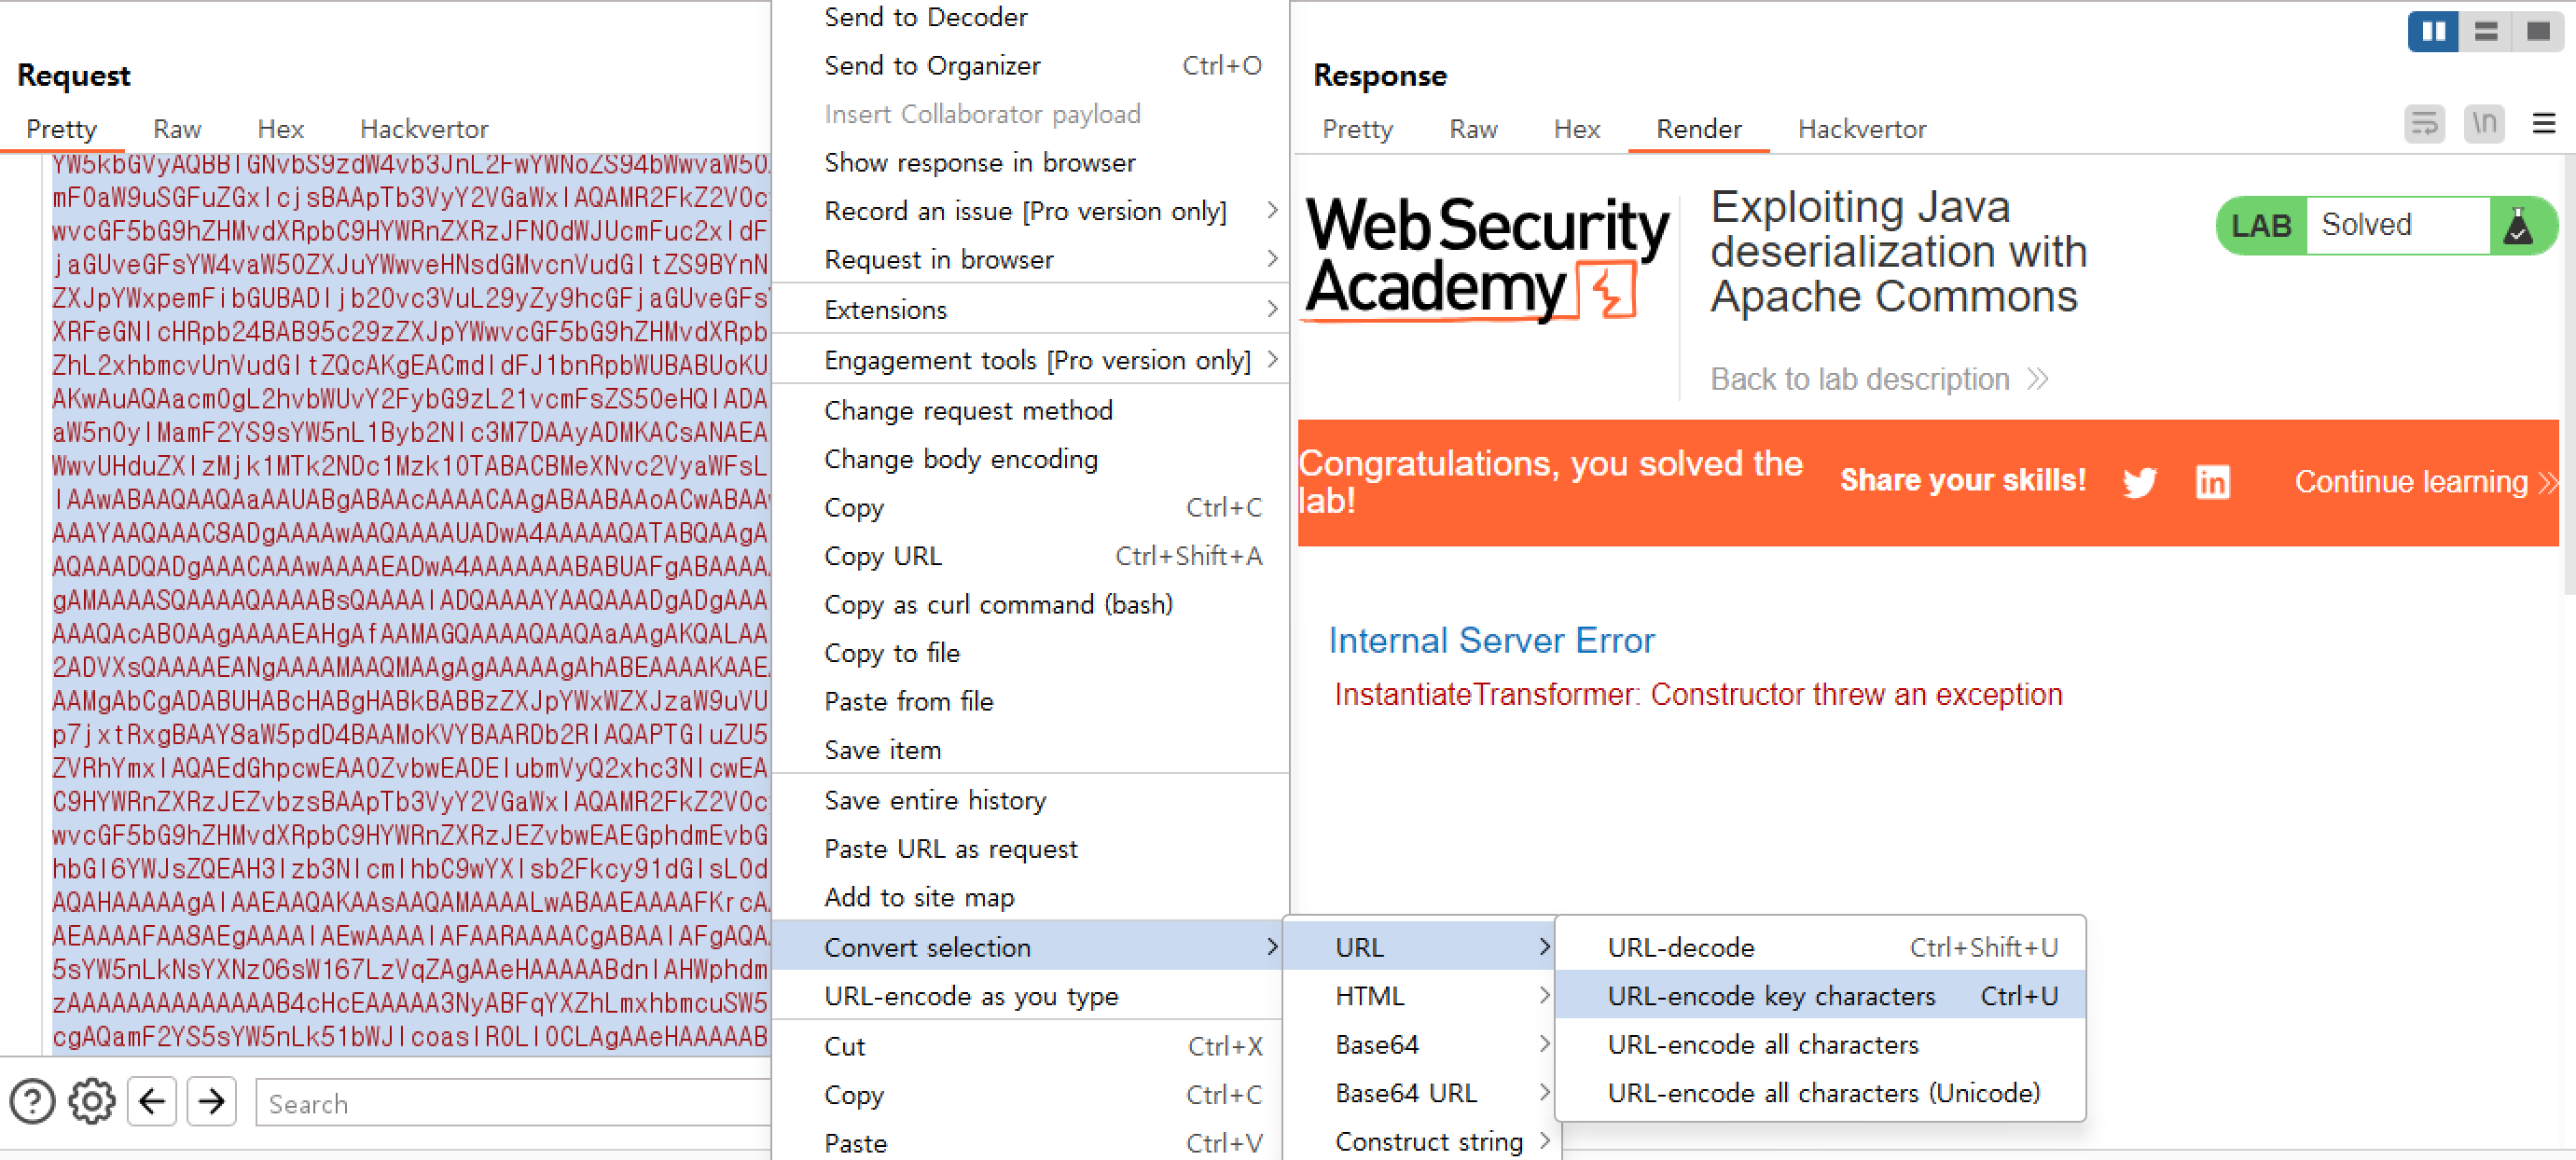
Task: Choose Copy to file
Action: pyautogui.click(x=1030, y=652)
